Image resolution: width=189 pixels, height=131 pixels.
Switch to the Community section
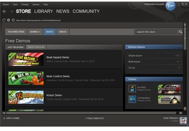(86, 11)
